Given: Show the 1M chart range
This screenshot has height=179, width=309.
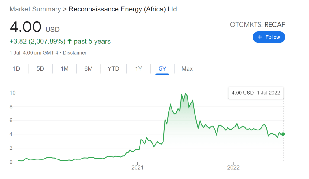Looking at the screenshot, I should point(64,69).
